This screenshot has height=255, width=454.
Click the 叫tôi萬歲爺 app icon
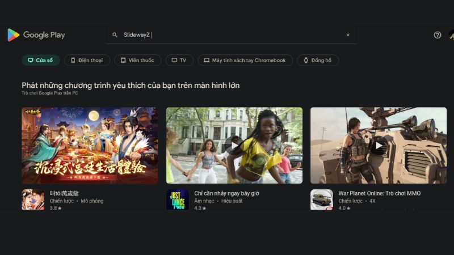33,199
